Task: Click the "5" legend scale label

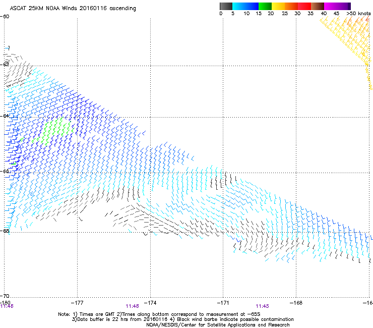Action: click(x=233, y=14)
